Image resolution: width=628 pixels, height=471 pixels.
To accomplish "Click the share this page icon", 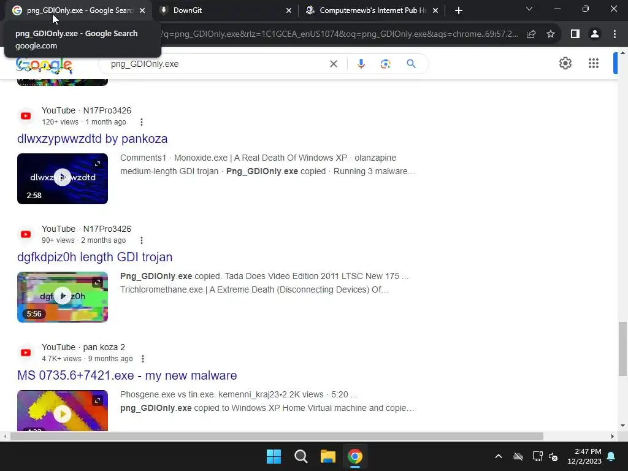I will [531, 34].
